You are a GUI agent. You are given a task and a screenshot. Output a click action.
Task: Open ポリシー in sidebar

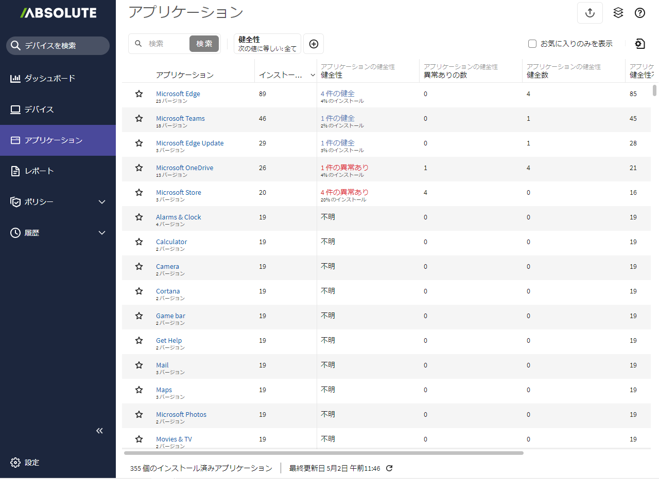tap(58, 202)
